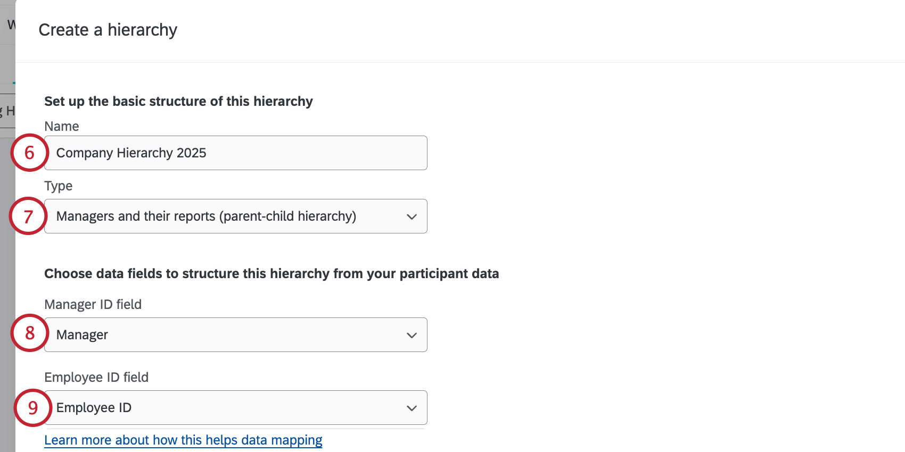Click the "Name" field label
This screenshot has height=452, width=905.
click(x=62, y=127)
